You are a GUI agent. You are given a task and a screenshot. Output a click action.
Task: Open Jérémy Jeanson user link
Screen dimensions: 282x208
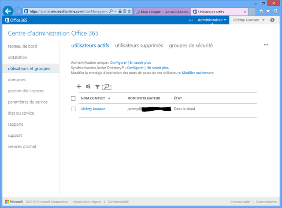[93, 109]
